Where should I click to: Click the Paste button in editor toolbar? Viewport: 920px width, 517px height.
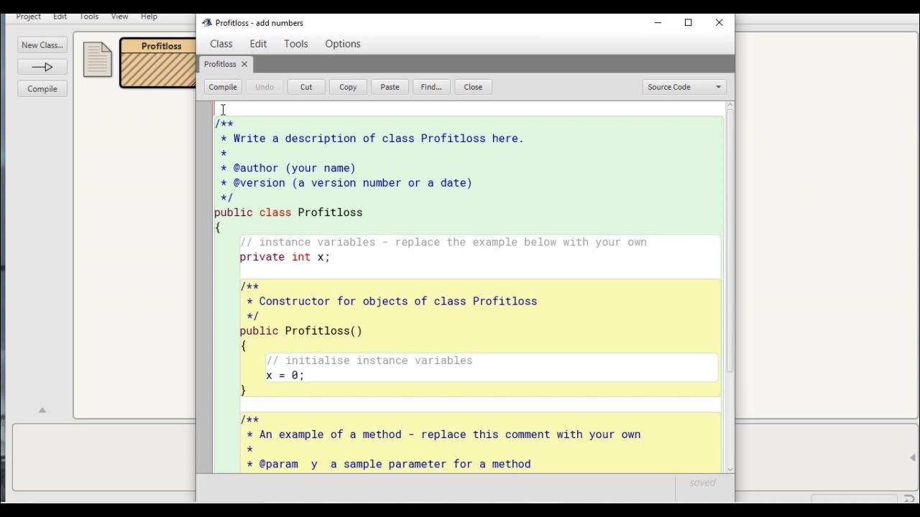390,87
